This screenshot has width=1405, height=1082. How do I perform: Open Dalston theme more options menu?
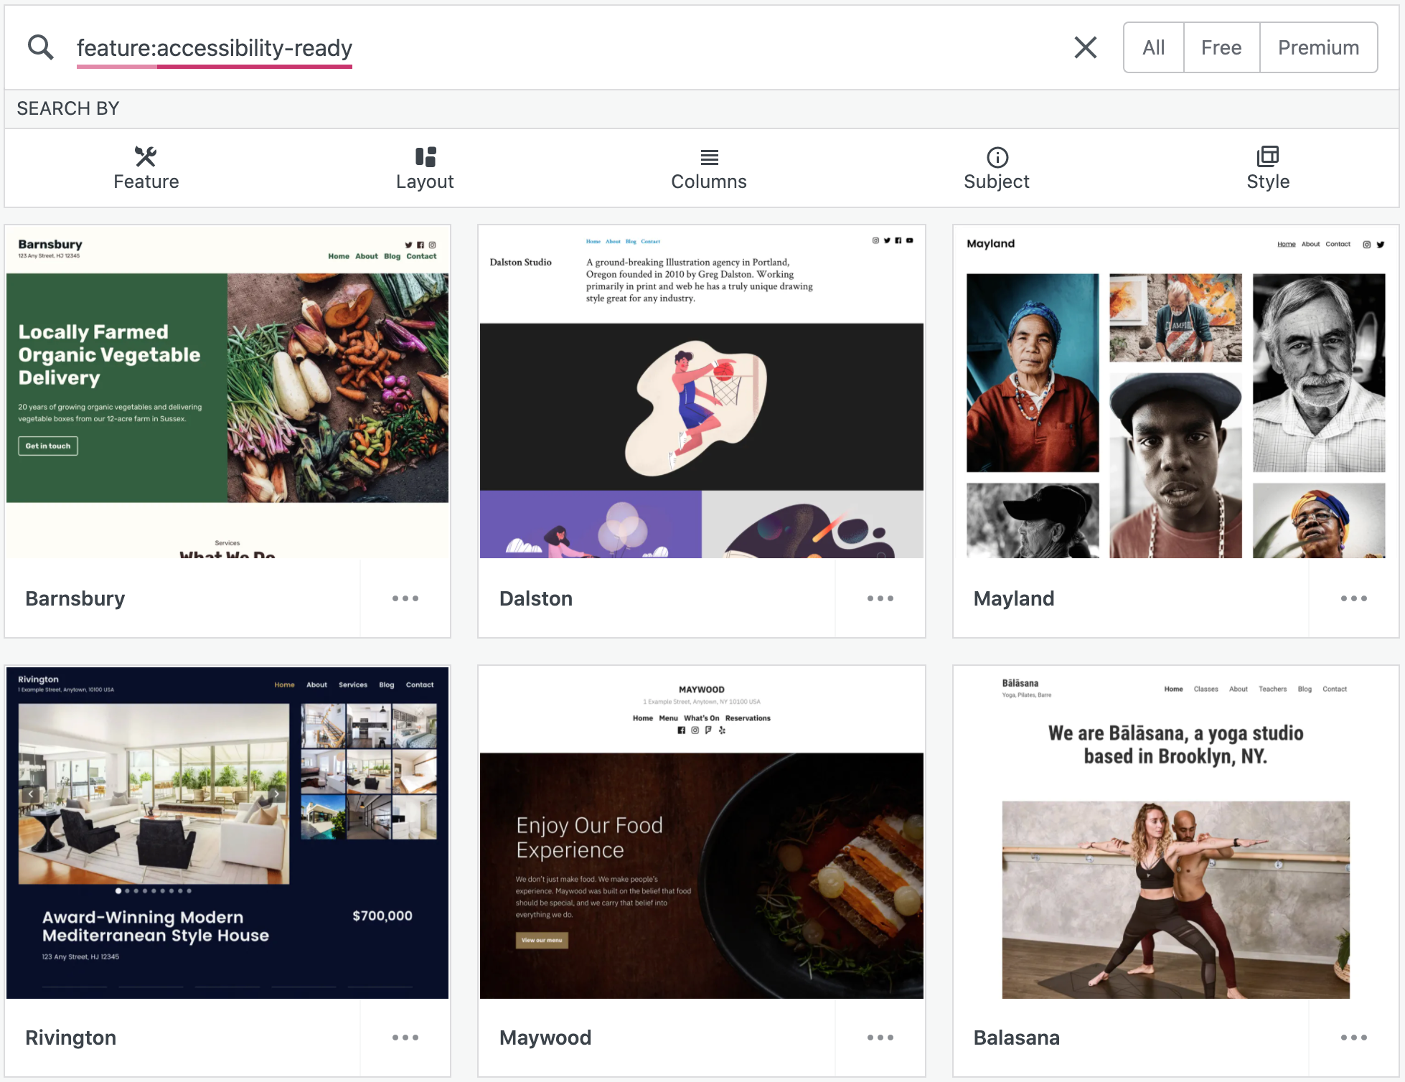pos(880,598)
